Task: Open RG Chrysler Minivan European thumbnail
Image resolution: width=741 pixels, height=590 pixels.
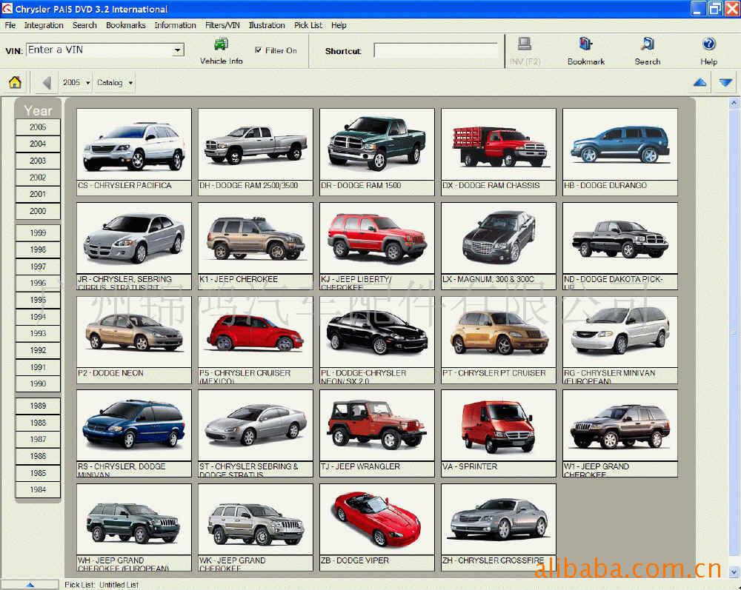Action: tap(619, 332)
